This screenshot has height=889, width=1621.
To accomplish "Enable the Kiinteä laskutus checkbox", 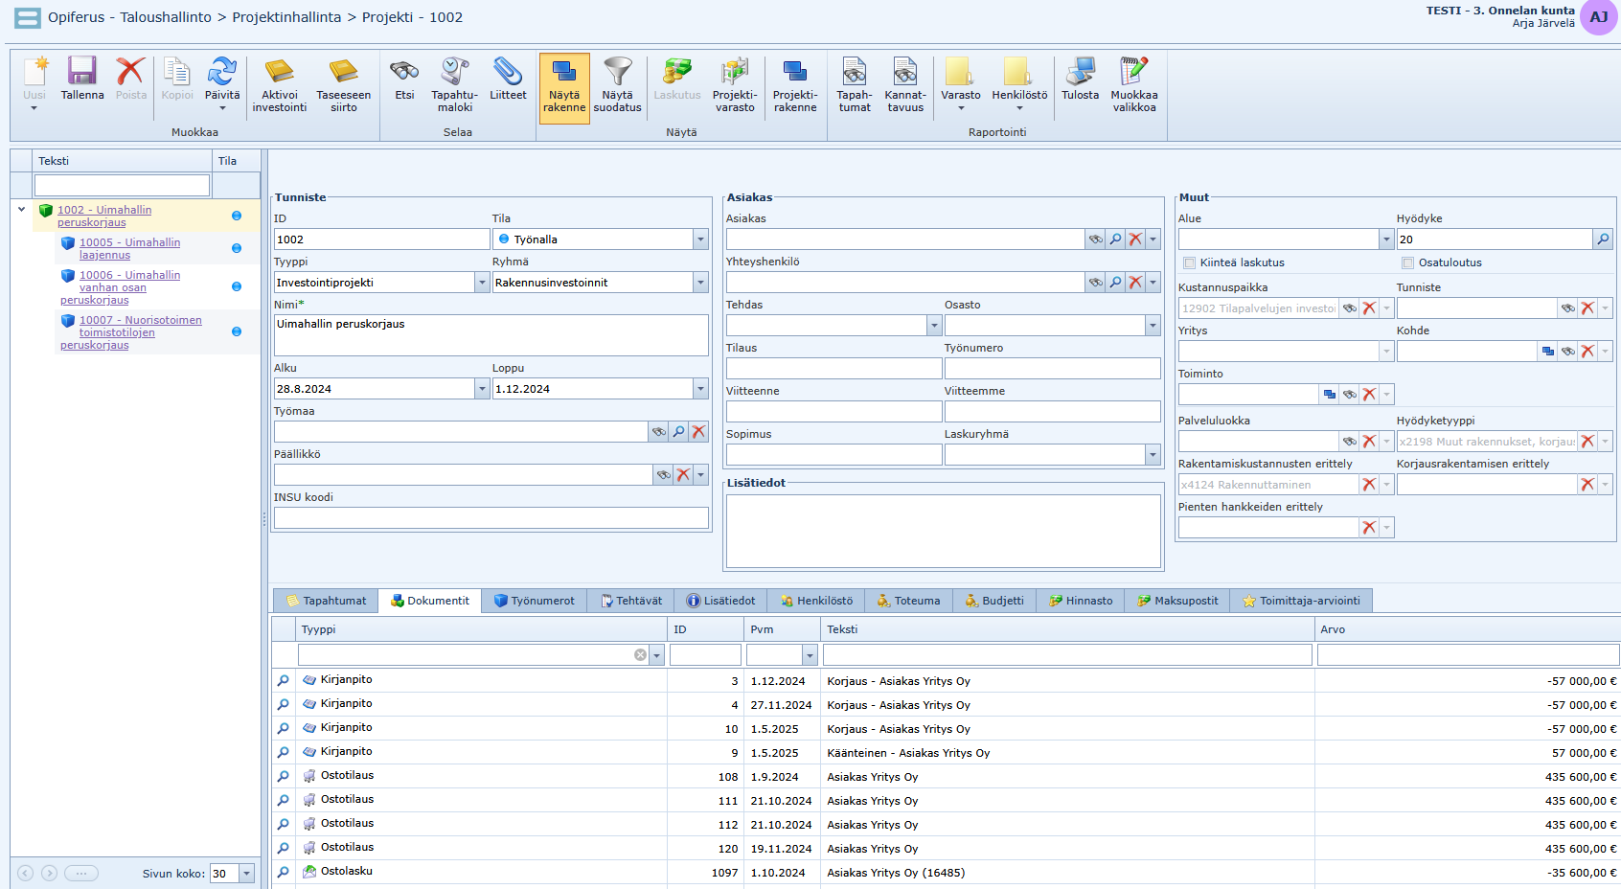I will coord(1189,262).
